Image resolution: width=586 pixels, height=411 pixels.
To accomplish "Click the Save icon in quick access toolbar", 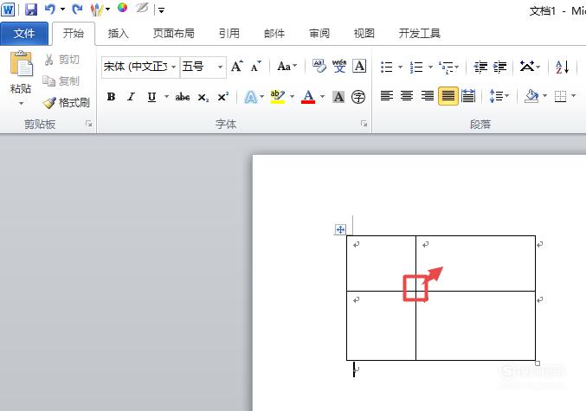I will 31,9.
